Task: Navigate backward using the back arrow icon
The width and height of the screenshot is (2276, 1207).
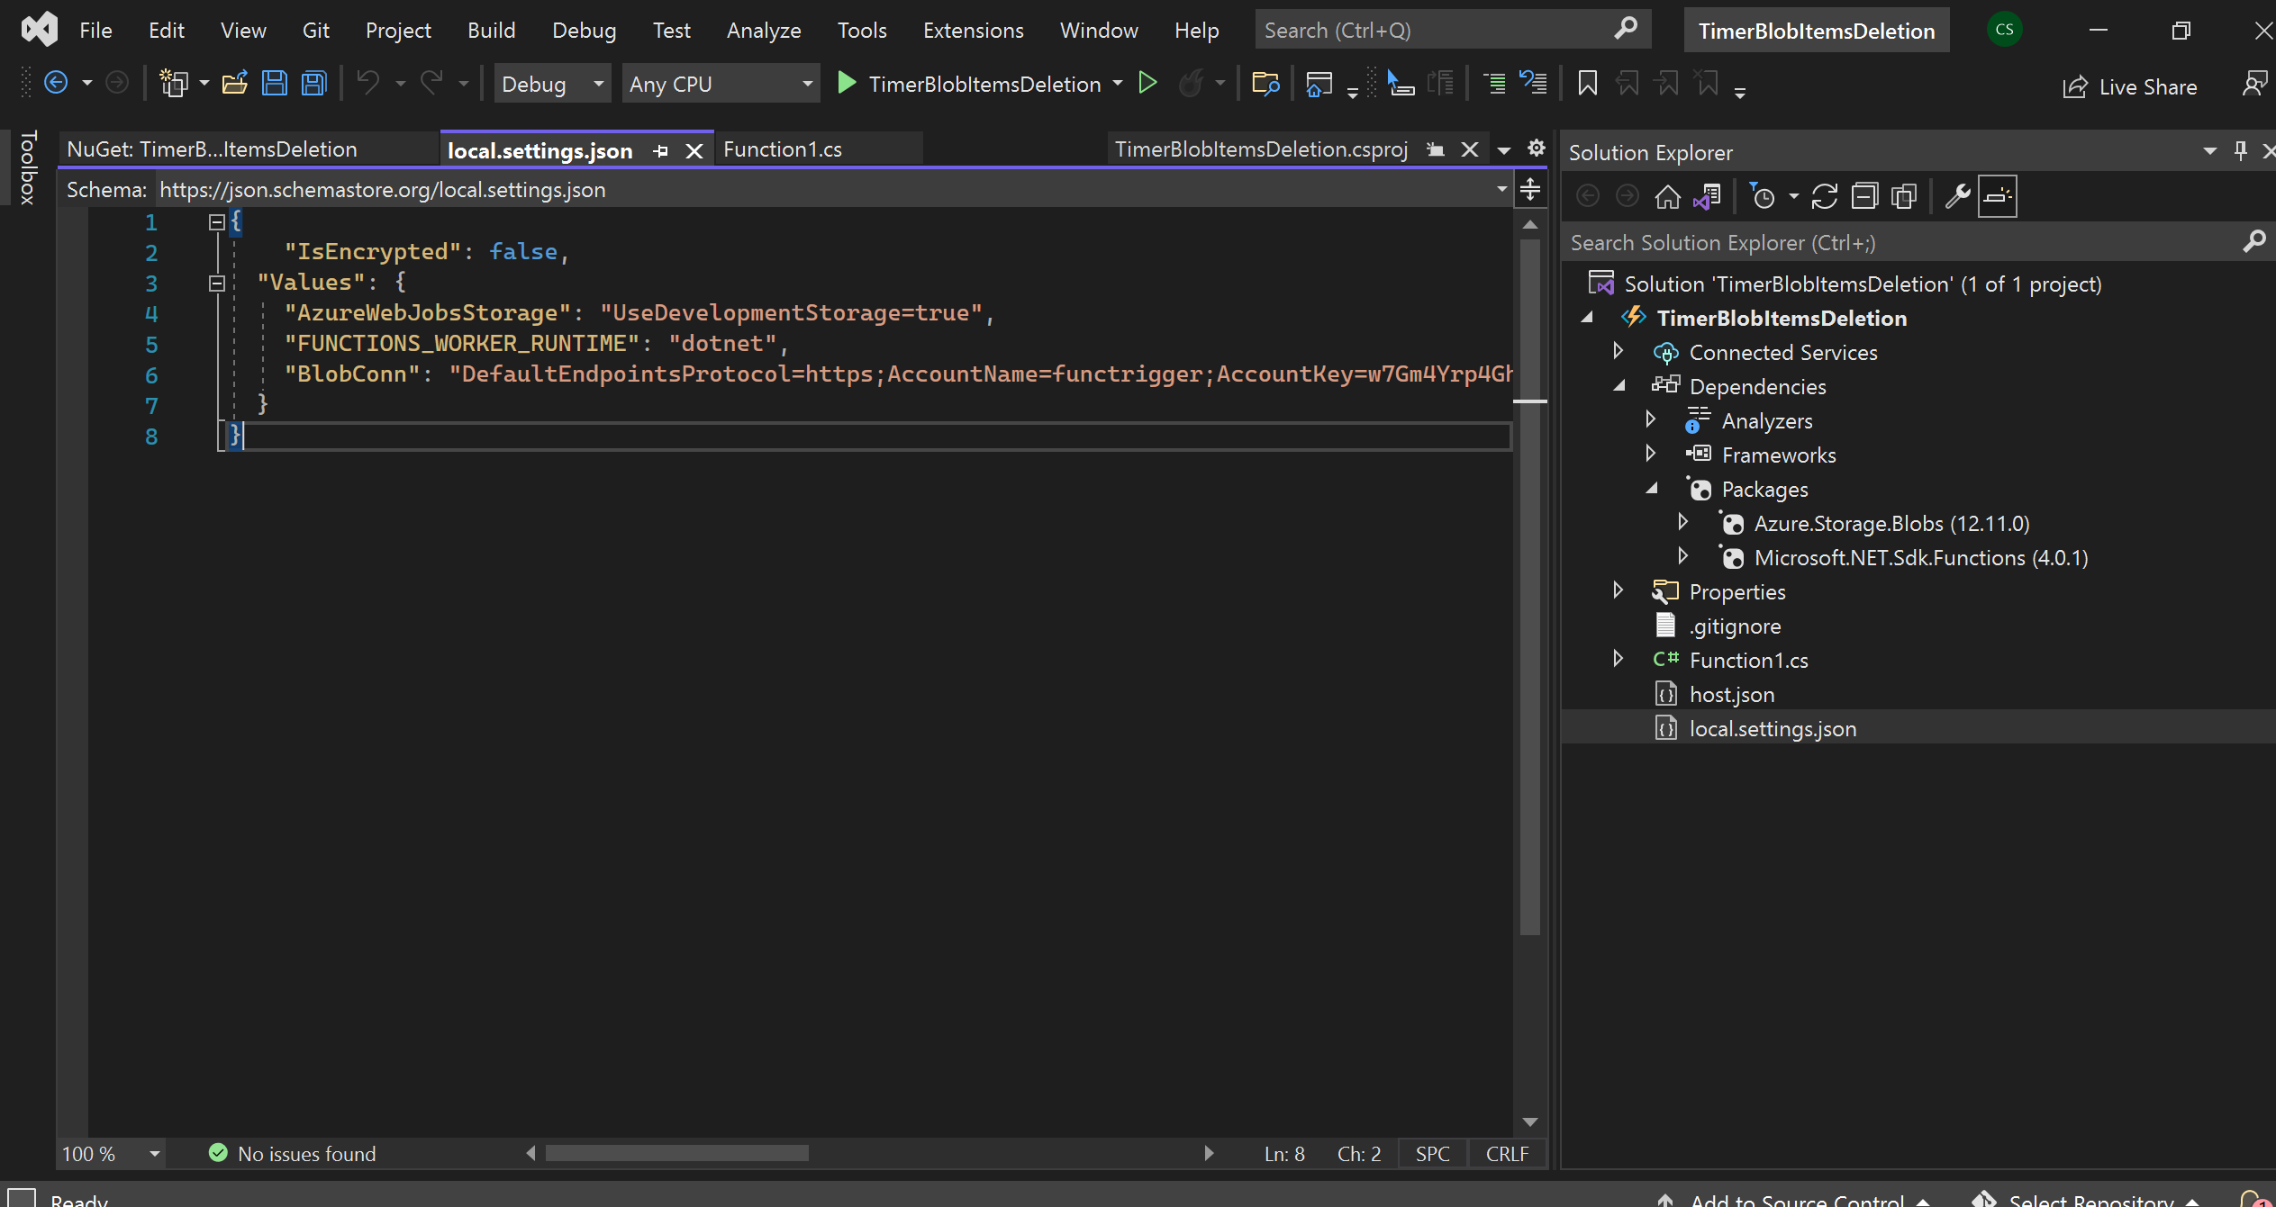Action: tap(56, 84)
